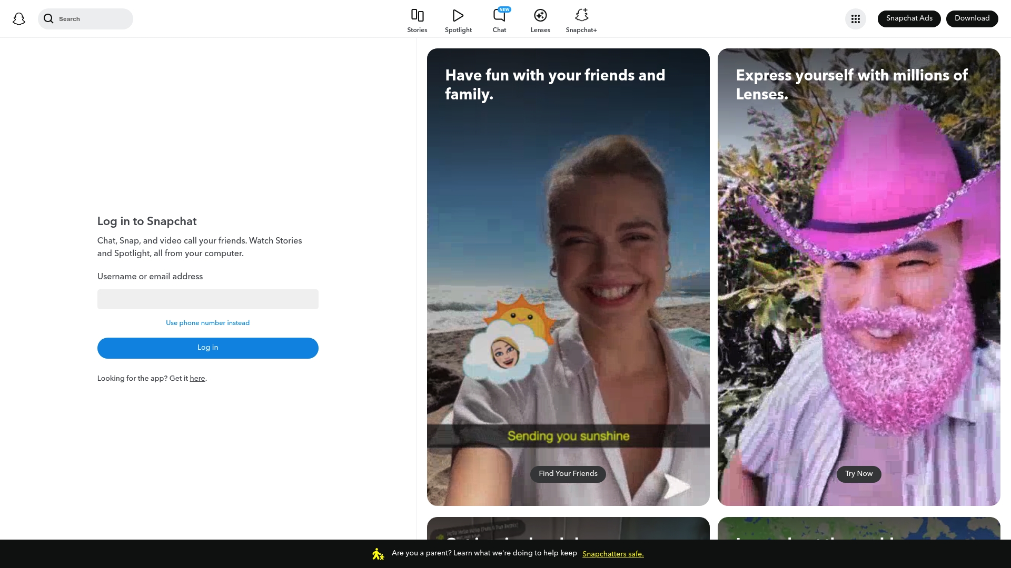Click the parent safety figure icon
Screen dimensions: 1011x568
[378, 553]
